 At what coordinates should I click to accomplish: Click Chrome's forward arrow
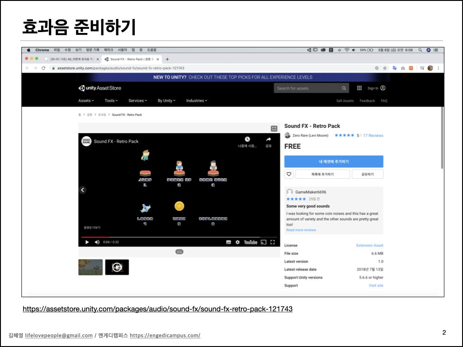pos(35,68)
